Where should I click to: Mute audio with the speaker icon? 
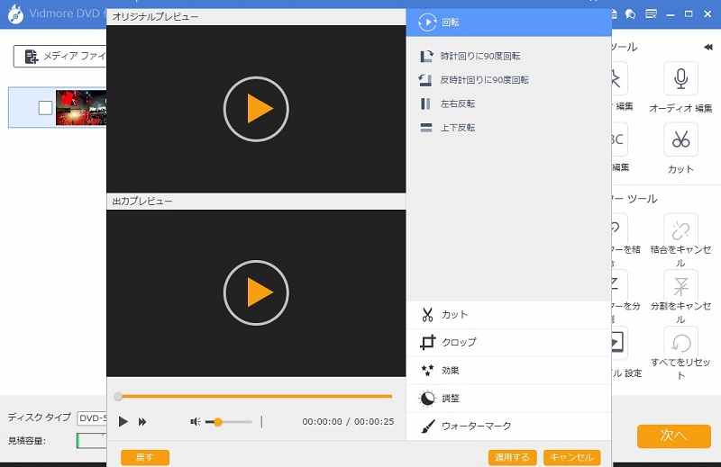click(x=195, y=421)
